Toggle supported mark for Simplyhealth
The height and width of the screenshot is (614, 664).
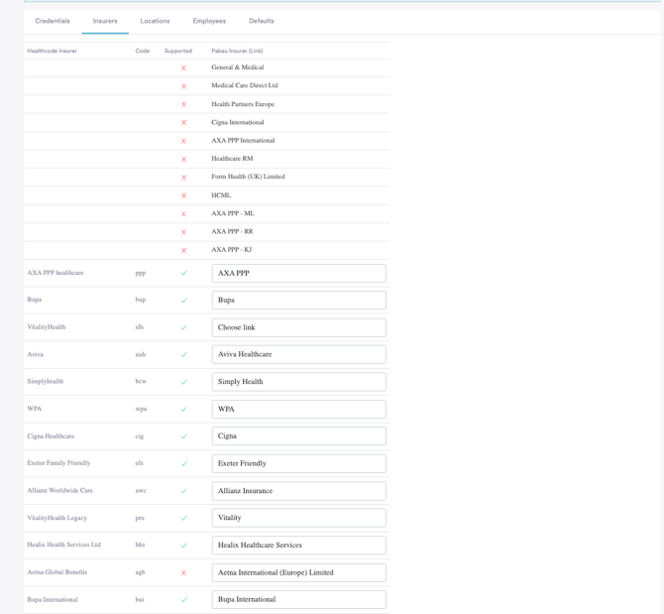(x=183, y=382)
